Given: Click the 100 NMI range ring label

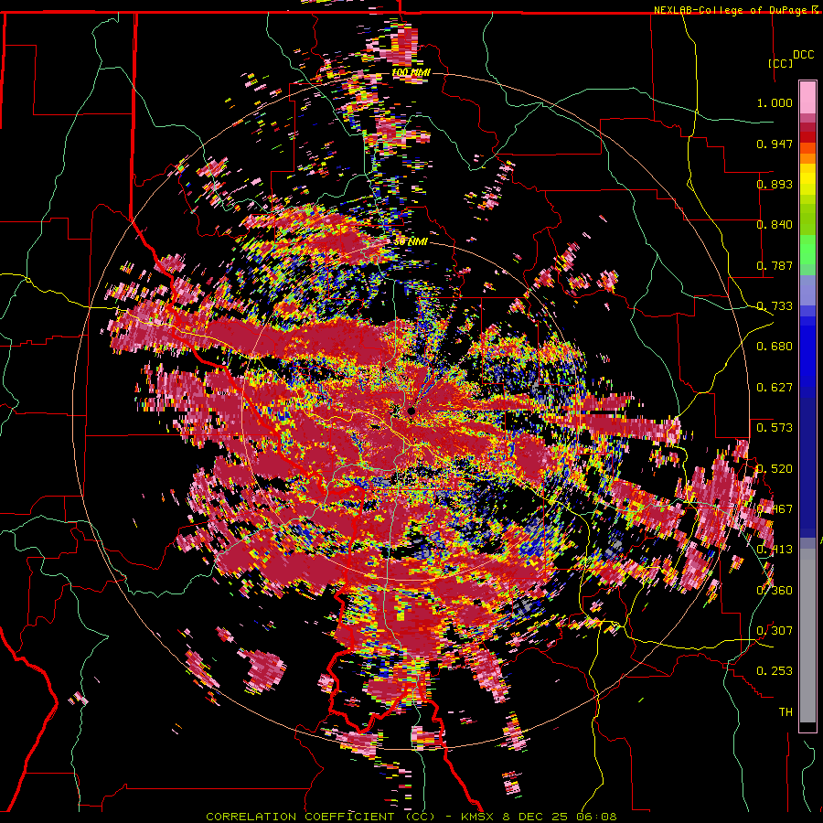Looking at the screenshot, I should pos(411,72).
